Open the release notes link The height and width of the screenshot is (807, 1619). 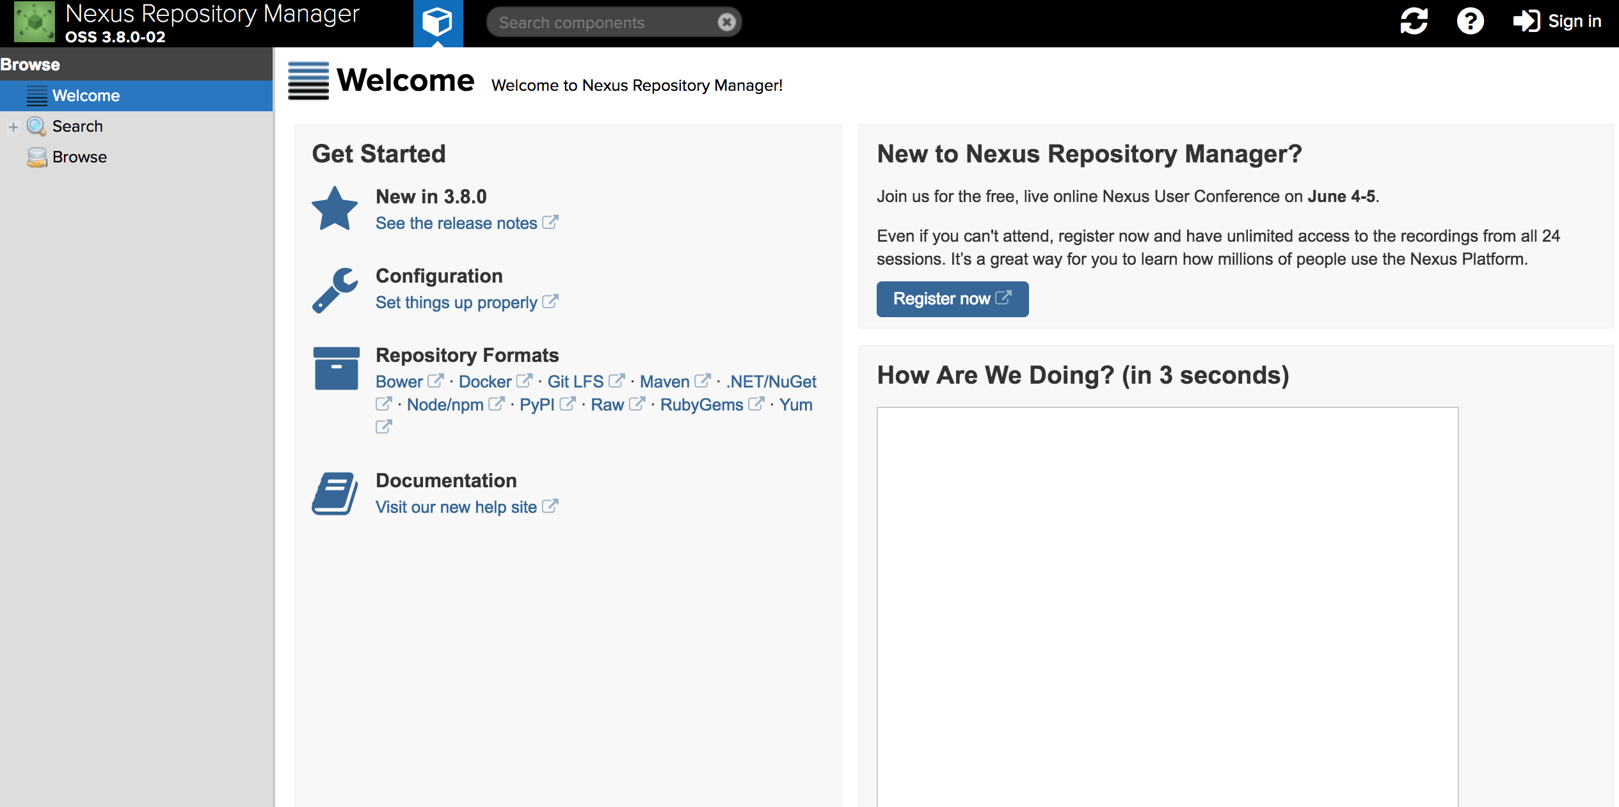[456, 223]
